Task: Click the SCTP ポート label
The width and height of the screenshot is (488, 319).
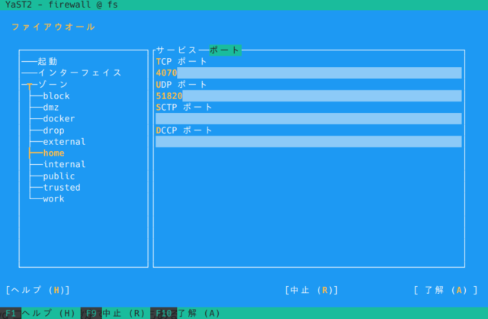Action: click(x=185, y=107)
